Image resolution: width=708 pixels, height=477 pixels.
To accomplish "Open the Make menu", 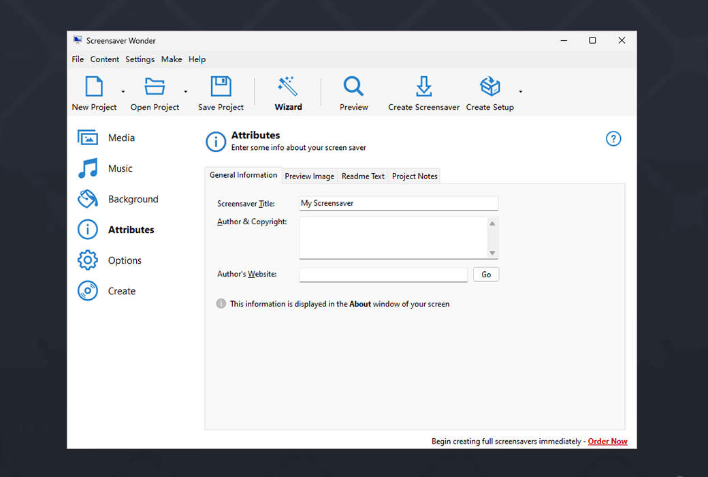I will pos(172,59).
